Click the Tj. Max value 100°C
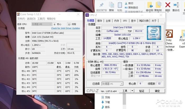Screen dimensions: 185x109 [43, 67]
